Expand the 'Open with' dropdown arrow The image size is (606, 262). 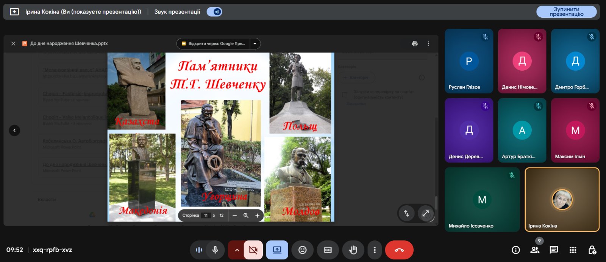pyautogui.click(x=255, y=43)
